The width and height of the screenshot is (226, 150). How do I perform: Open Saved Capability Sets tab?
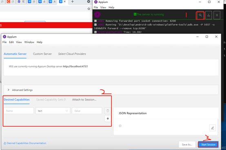pos(51,100)
